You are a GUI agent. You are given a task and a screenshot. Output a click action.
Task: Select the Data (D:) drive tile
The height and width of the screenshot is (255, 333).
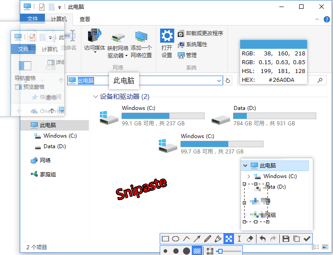pyautogui.click(x=264, y=116)
